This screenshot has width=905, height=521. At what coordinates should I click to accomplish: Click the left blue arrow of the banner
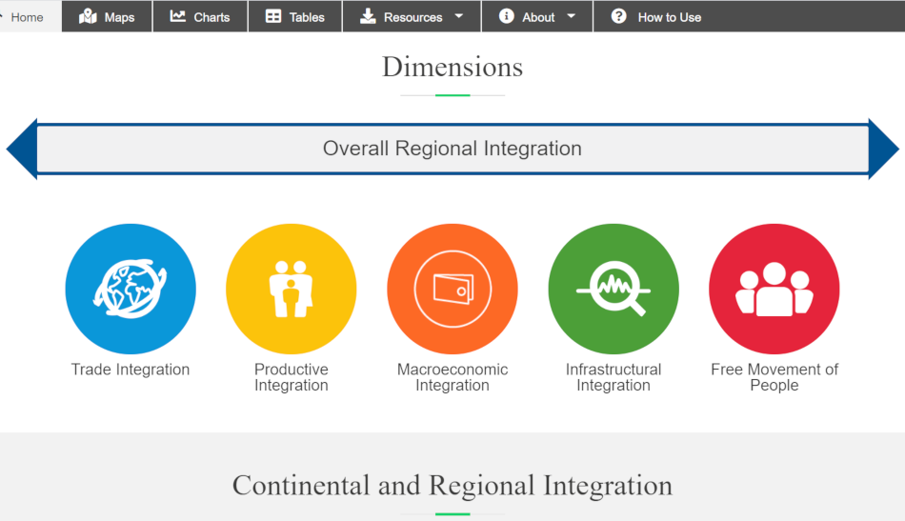22,149
